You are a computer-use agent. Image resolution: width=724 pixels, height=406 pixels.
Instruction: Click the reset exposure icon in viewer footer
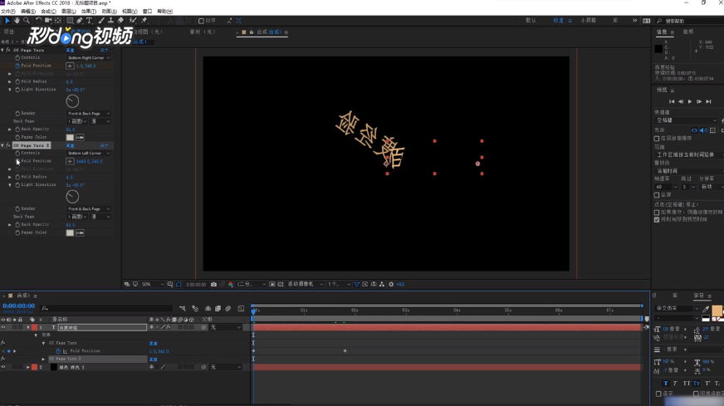coord(391,285)
